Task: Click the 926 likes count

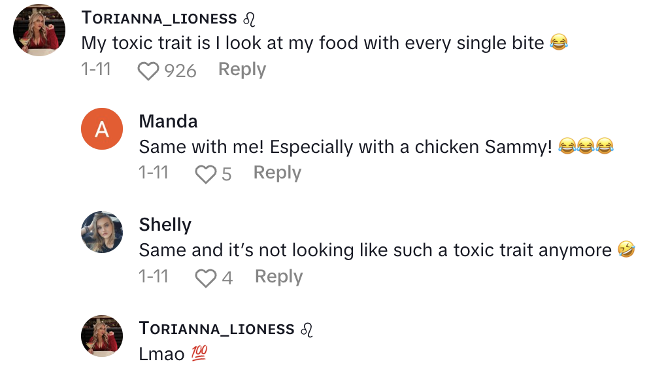Action: pyautogui.click(x=180, y=71)
